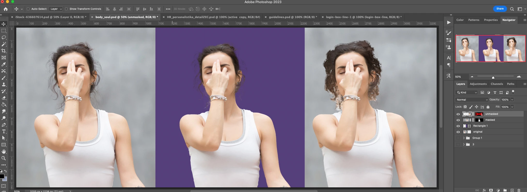527x192 pixels.
Task: Open the fx layer styles menu
Action: [484, 190]
